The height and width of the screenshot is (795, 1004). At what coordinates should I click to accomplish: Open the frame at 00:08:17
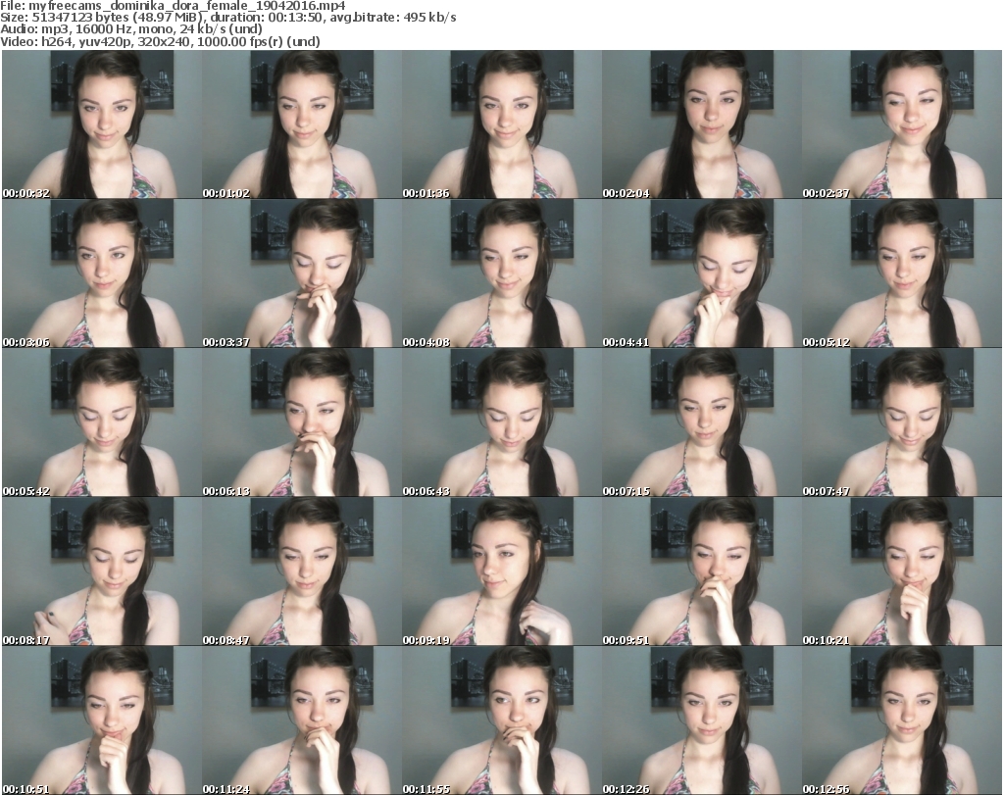tap(102, 571)
